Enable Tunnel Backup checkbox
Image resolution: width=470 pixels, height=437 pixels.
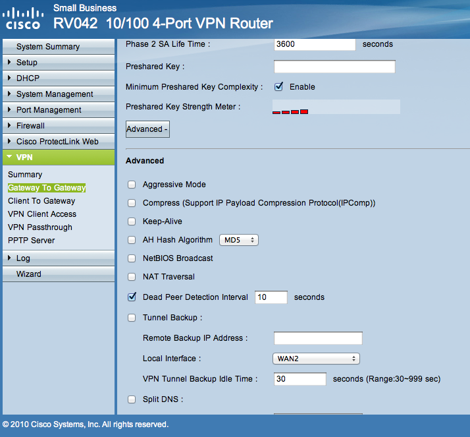pyautogui.click(x=132, y=318)
